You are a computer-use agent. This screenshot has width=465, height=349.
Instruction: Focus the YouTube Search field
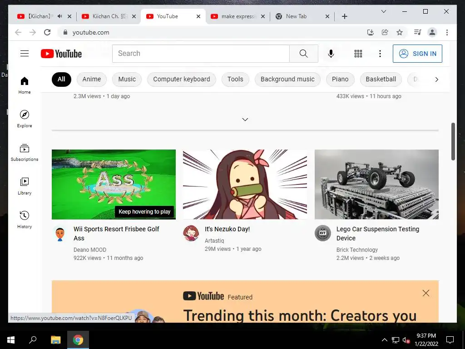pyautogui.click(x=201, y=54)
